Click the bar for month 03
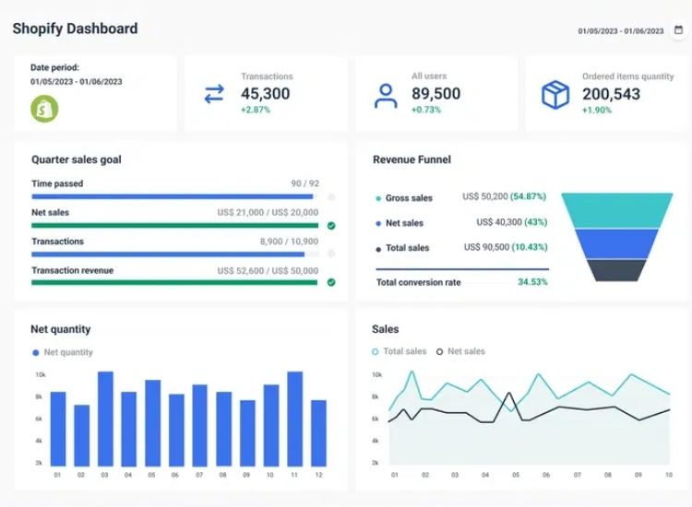The image size is (692, 507). 105,419
